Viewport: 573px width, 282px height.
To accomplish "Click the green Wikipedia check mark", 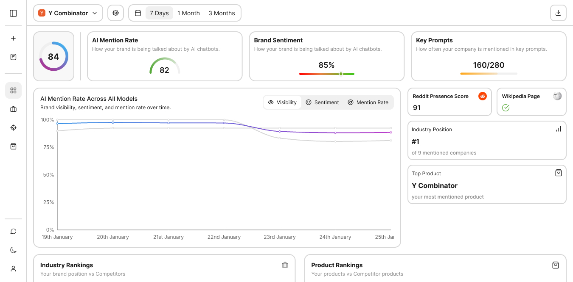I will pos(506,108).
